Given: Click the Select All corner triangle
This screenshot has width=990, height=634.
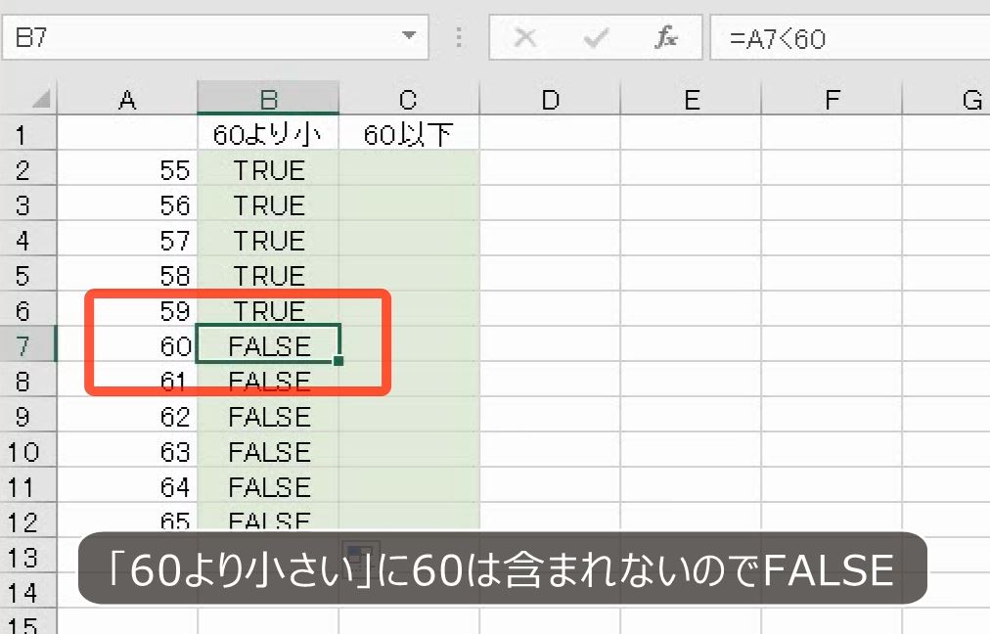Looking at the screenshot, I should [41, 99].
